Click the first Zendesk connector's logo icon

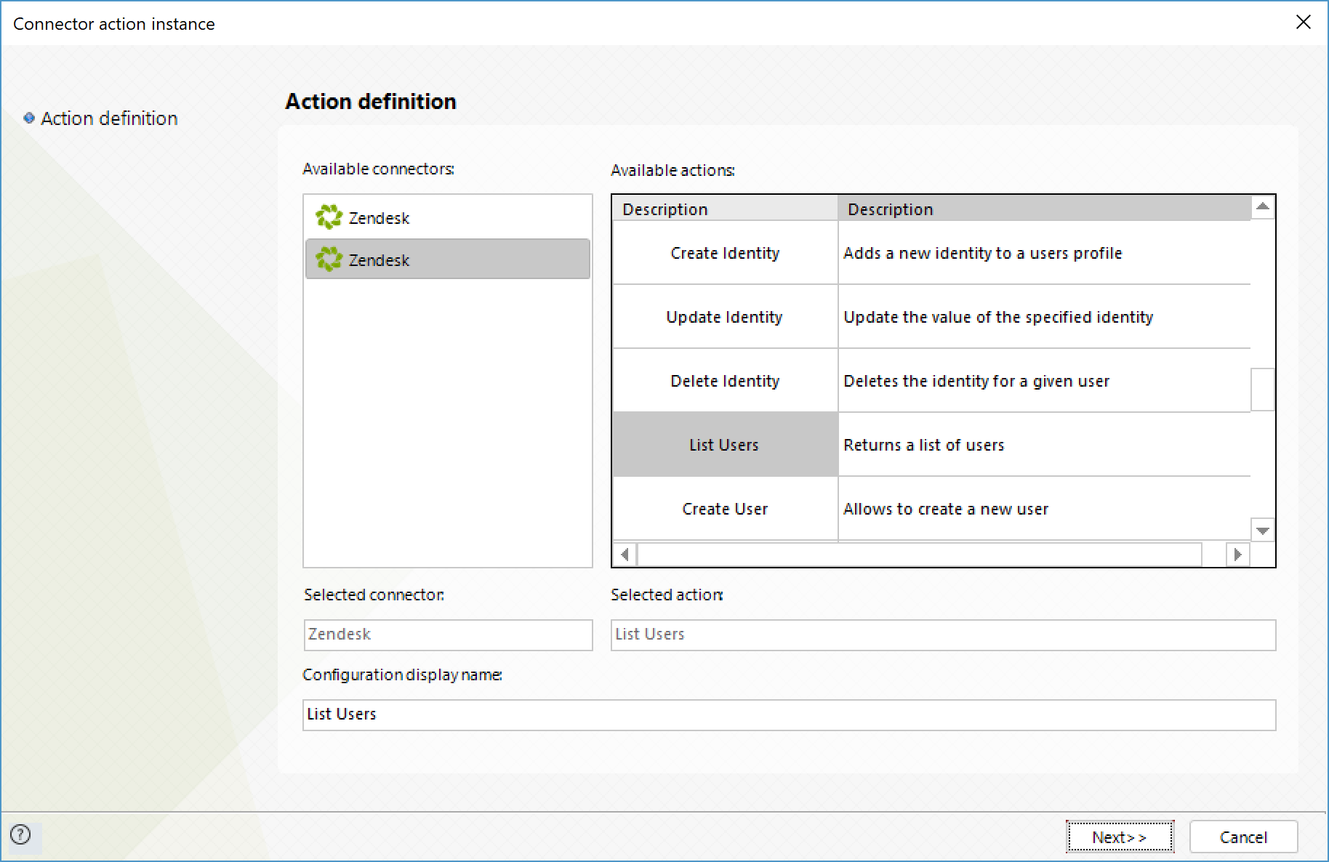tap(329, 217)
